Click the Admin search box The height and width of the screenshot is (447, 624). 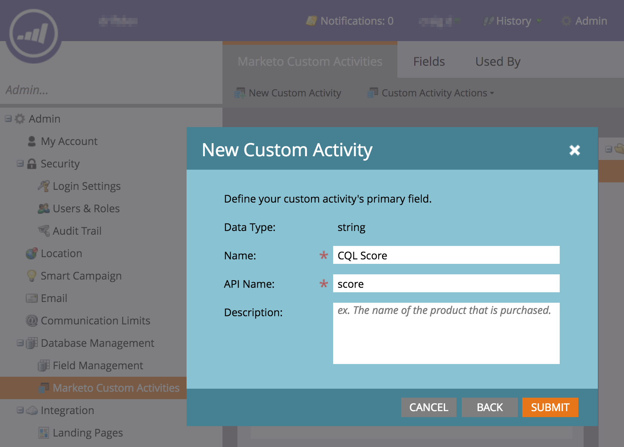[111, 90]
